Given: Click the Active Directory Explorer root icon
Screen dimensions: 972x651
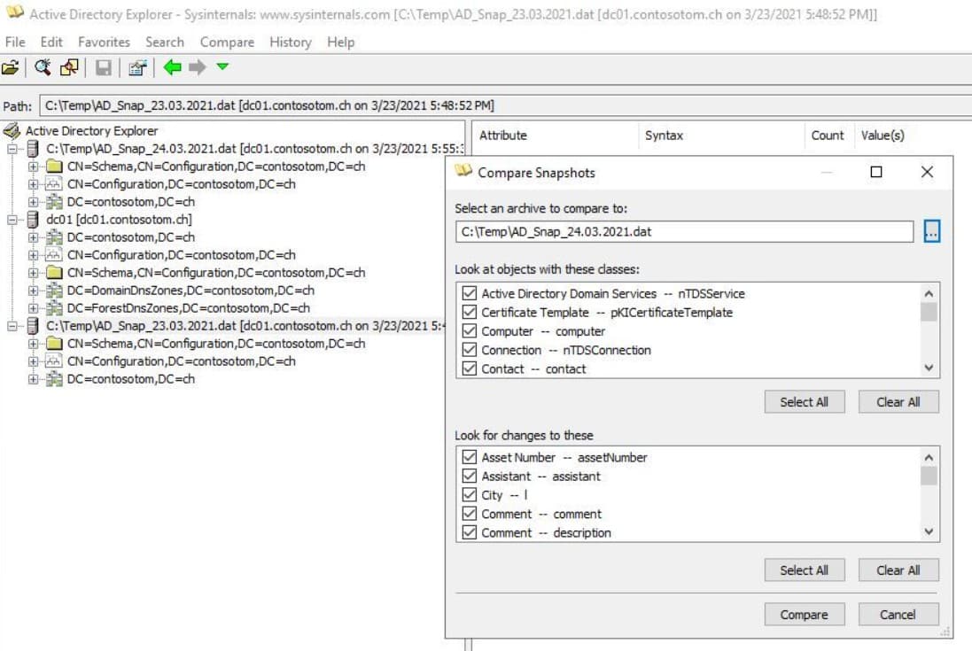Looking at the screenshot, I should click(x=12, y=131).
